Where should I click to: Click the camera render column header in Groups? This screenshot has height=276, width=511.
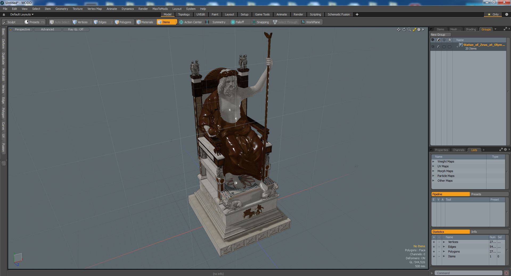439,40
